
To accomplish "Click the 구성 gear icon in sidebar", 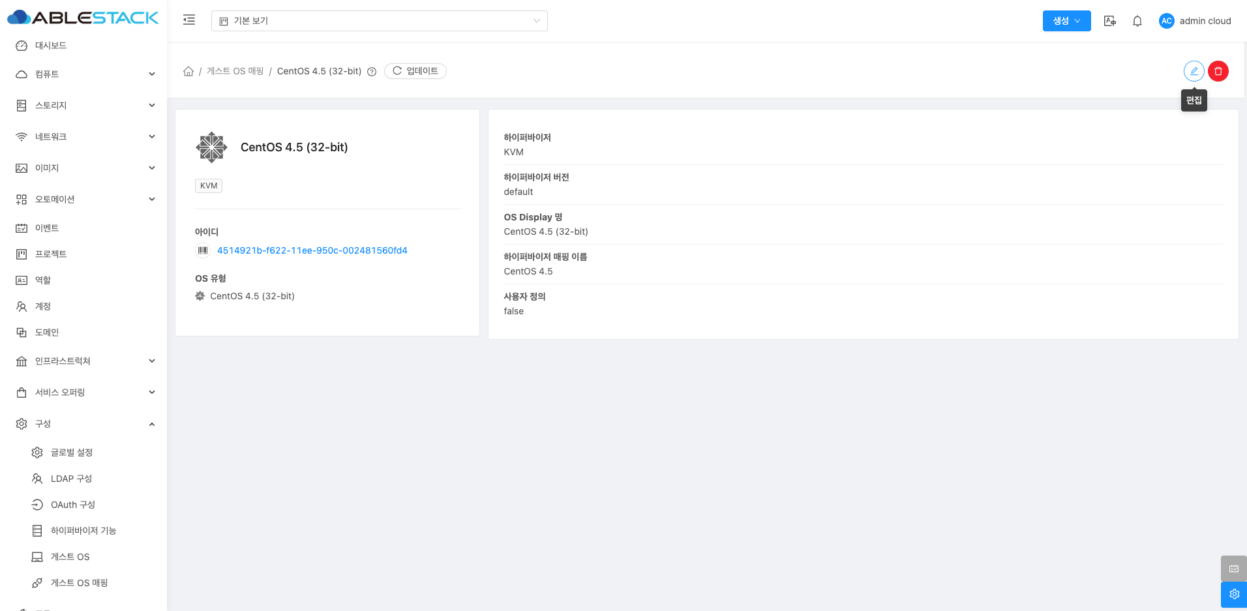I will [22, 424].
